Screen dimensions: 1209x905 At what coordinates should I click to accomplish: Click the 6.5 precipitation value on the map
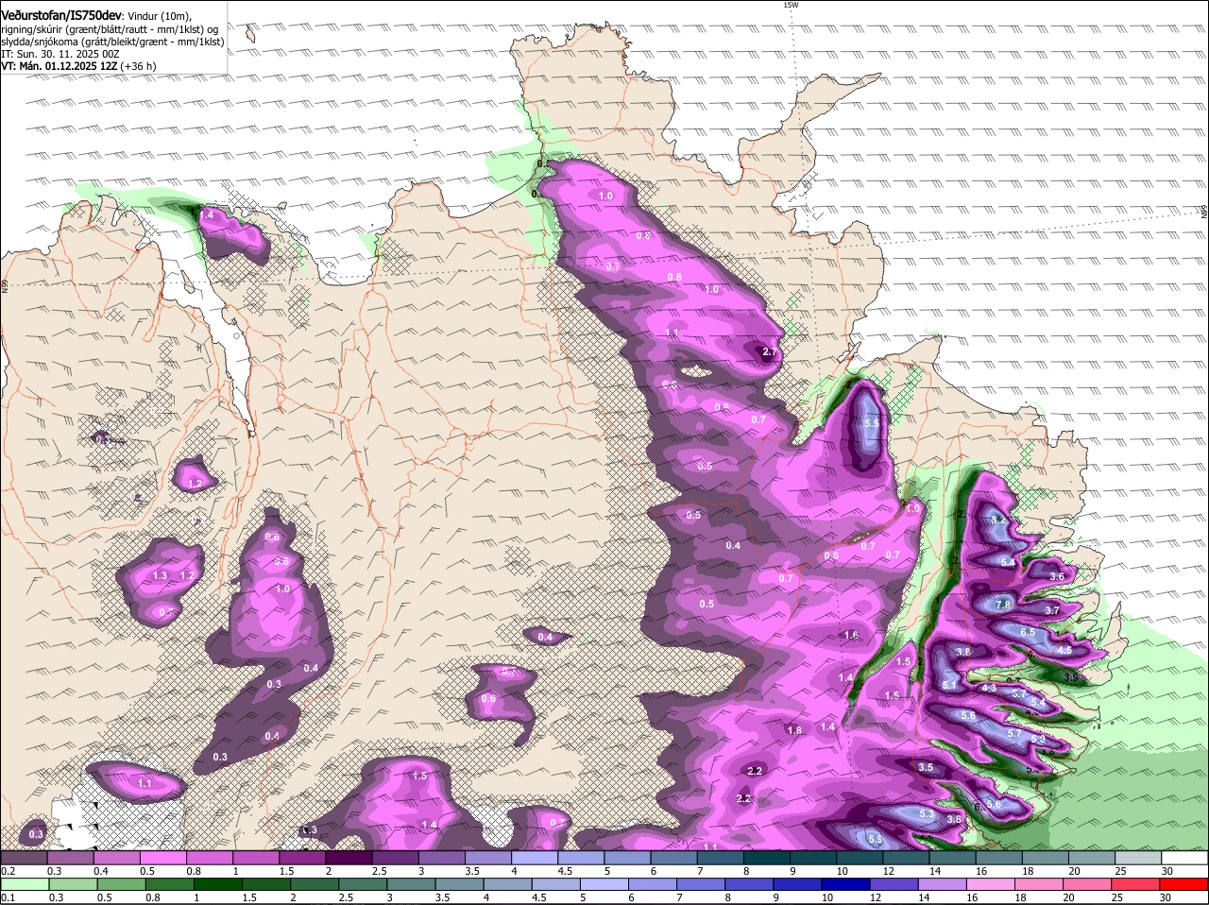(x=1028, y=632)
